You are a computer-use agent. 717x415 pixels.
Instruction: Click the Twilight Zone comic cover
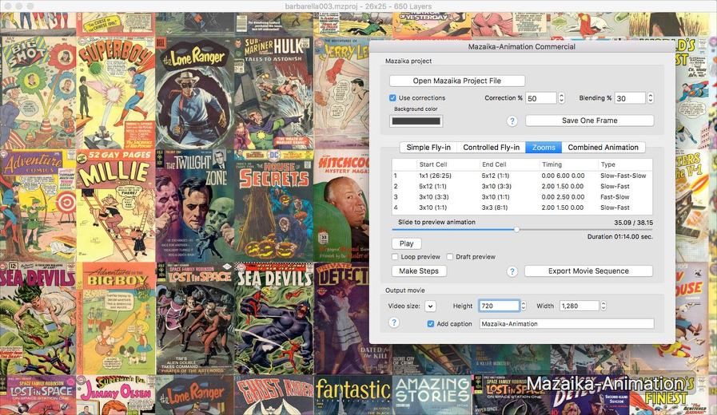[x=195, y=205]
